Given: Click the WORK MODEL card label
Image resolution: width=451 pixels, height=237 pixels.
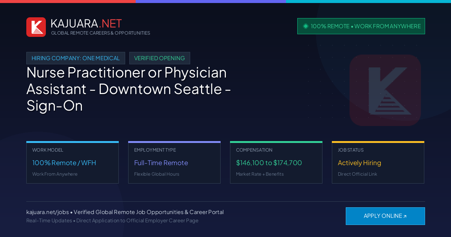Looking at the screenshot, I should click(x=48, y=150).
